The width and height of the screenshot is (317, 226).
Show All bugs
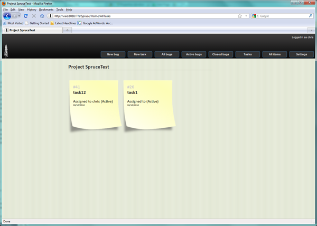[x=167, y=54]
